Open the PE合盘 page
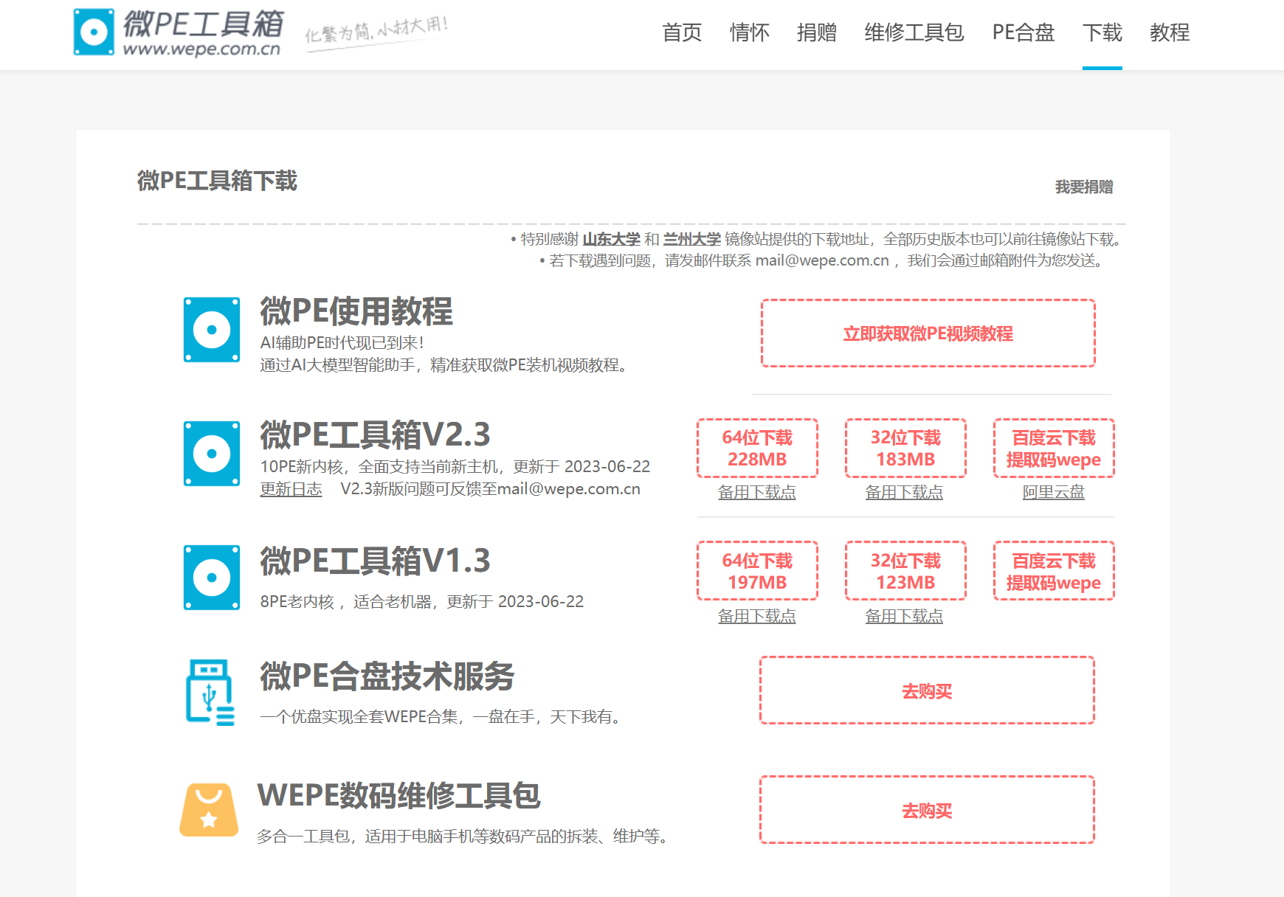Viewport: 1284px width, 897px height. click(x=1024, y=32)
